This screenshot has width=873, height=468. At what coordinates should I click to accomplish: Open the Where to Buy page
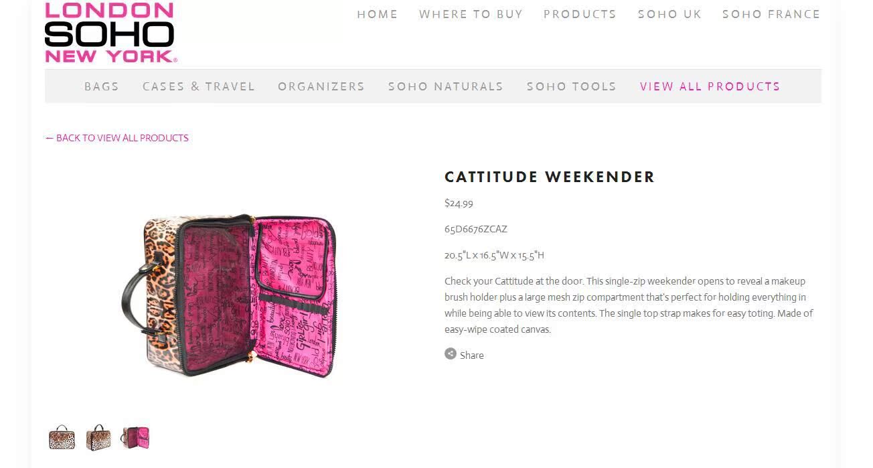point(471,14)
